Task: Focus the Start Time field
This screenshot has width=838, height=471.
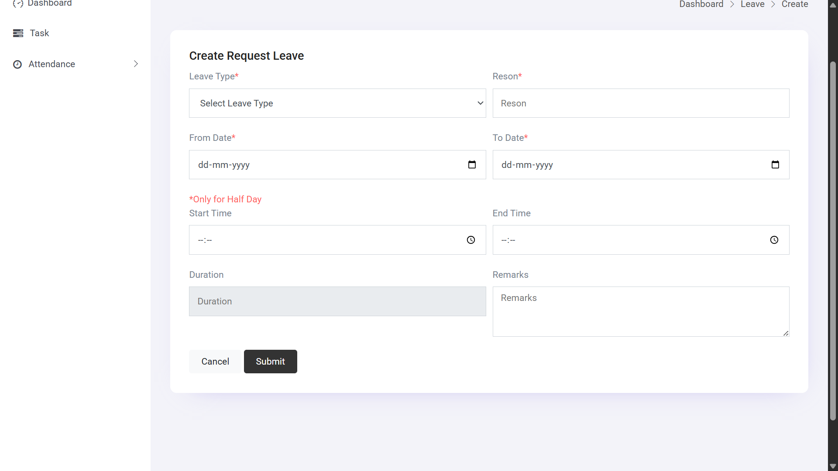Action: point(337,240)
